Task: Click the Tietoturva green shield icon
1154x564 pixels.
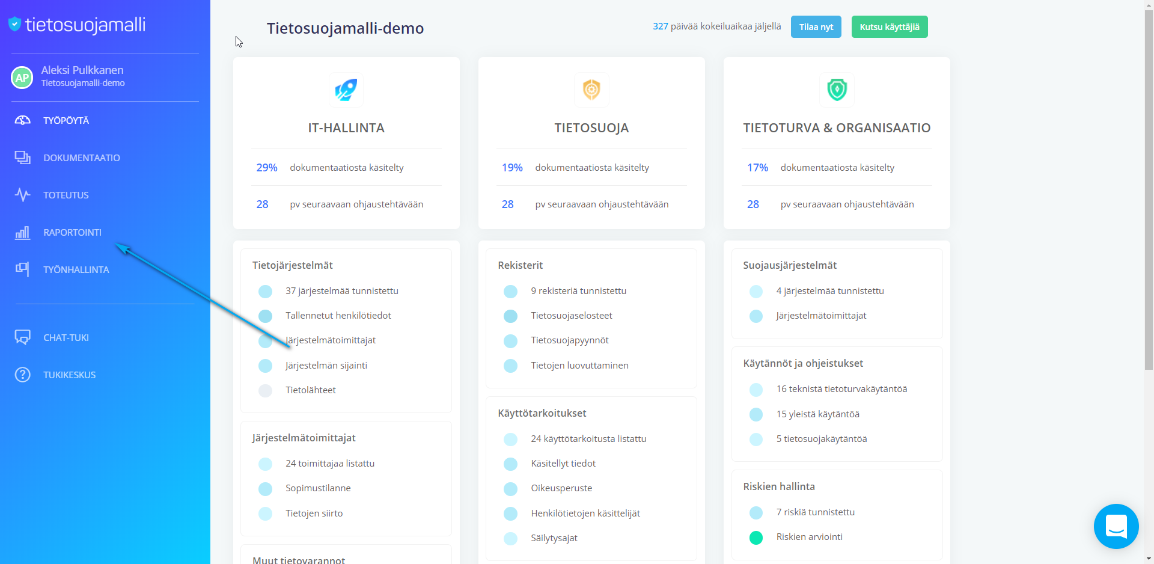Action: [x=837, y=90]
